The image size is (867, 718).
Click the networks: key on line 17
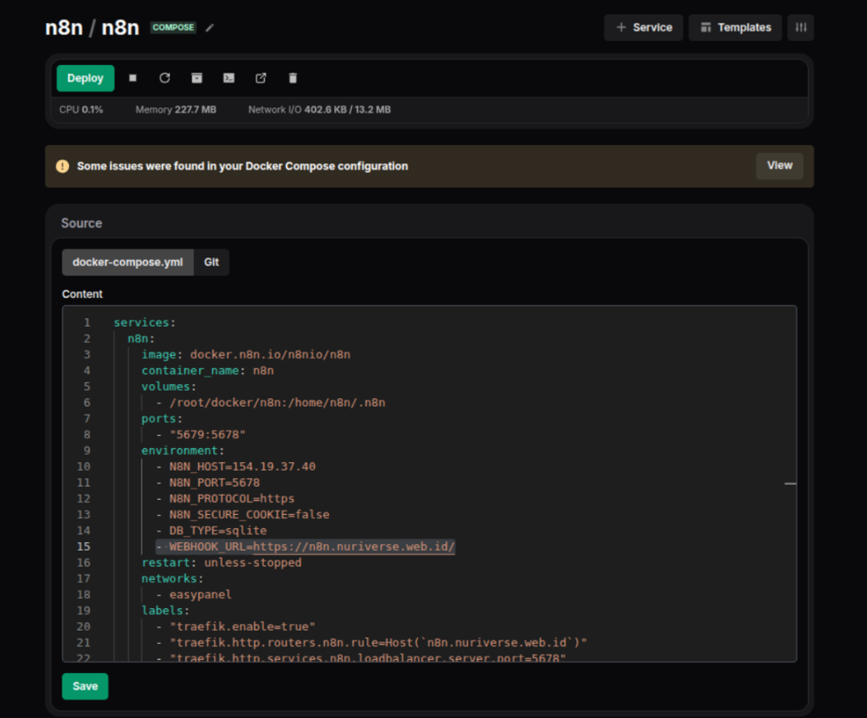tap(172, 579)
